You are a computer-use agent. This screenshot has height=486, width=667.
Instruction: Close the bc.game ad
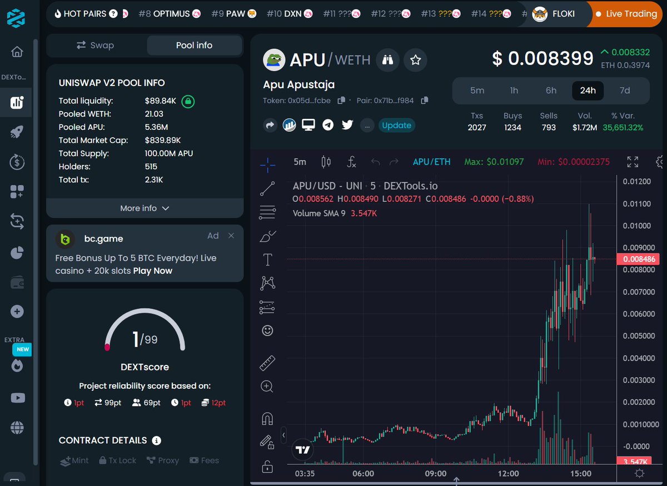(x=231, y=236)
